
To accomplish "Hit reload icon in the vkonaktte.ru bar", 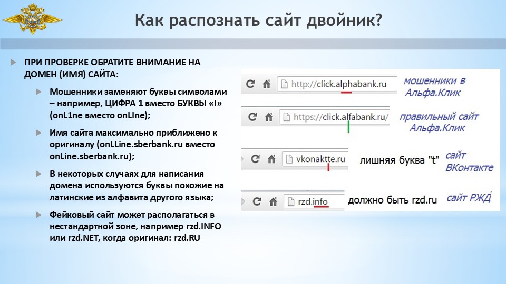I will (x=255, y=158).
